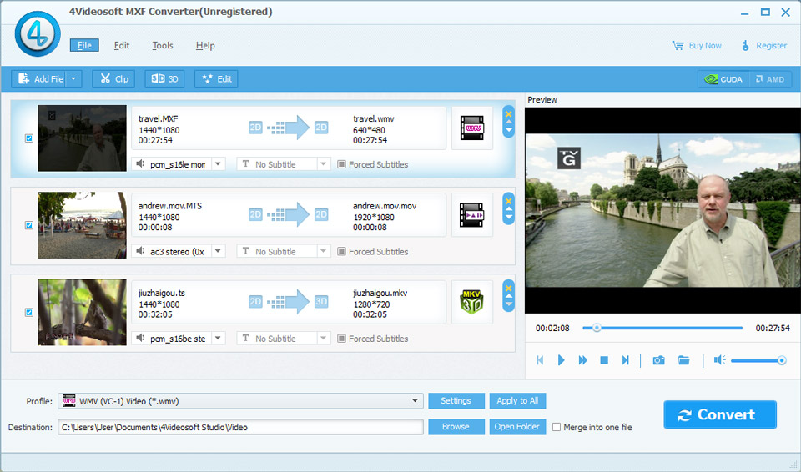The image size is (801, 472).
Task: Remove travel.MXF with its X icon
Action: (x=508, y=114)
